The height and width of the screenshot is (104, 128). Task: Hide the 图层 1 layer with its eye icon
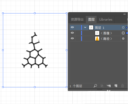point(72,27)
